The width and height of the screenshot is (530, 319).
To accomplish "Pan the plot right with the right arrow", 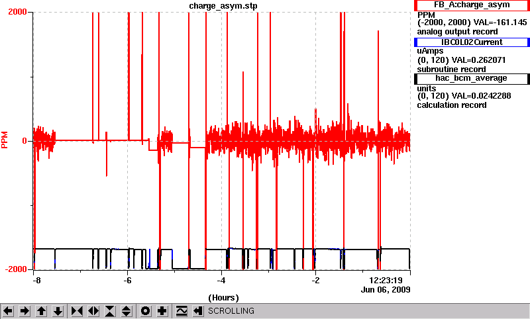I will coord(25,311).
